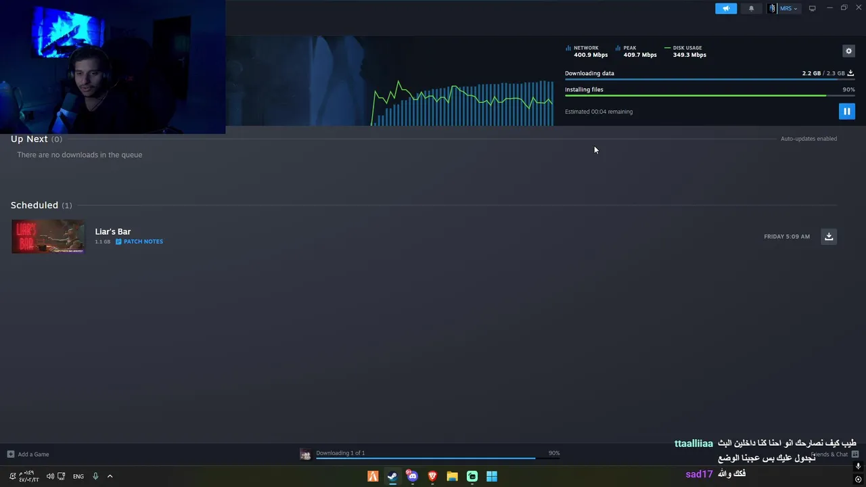Open the taskbar clock and date

click(x=28, y=476)
